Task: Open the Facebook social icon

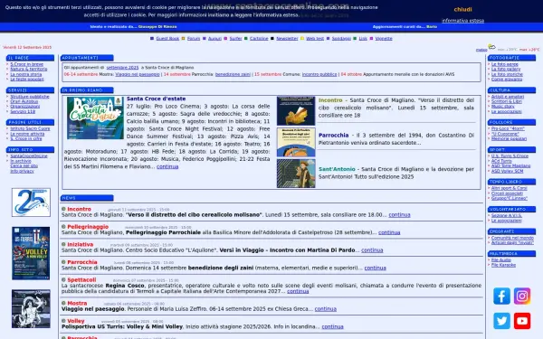Action: 501,296
